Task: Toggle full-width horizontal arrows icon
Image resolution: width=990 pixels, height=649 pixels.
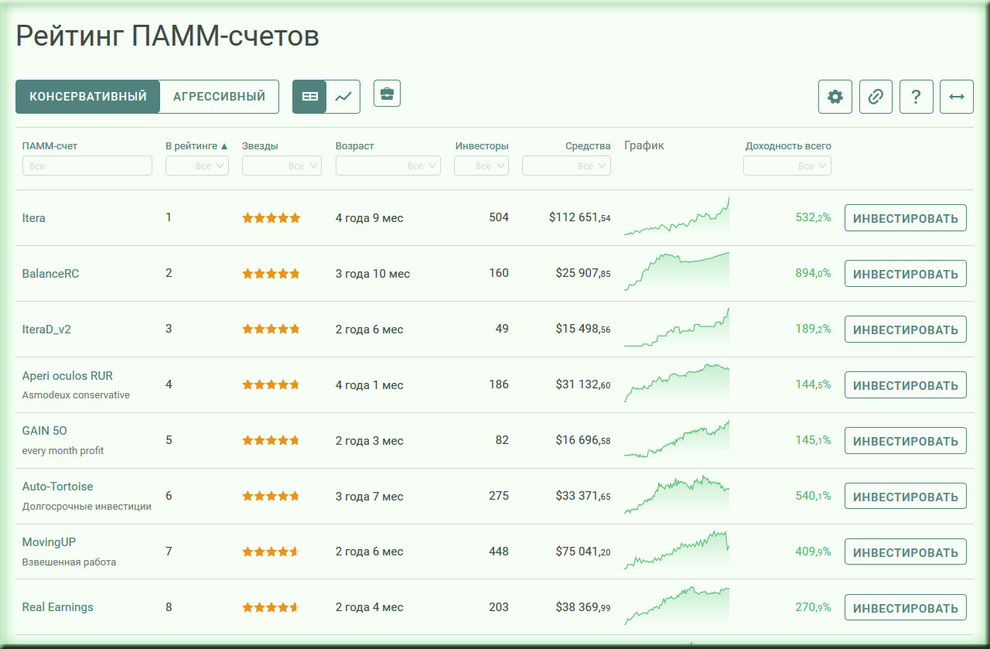Action: (x=957, y=97)
